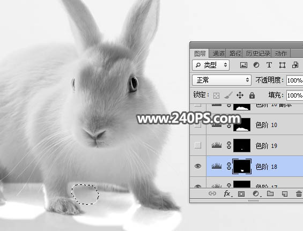
Task: Create a new layer icon
Action: click(x=285, y=193)
